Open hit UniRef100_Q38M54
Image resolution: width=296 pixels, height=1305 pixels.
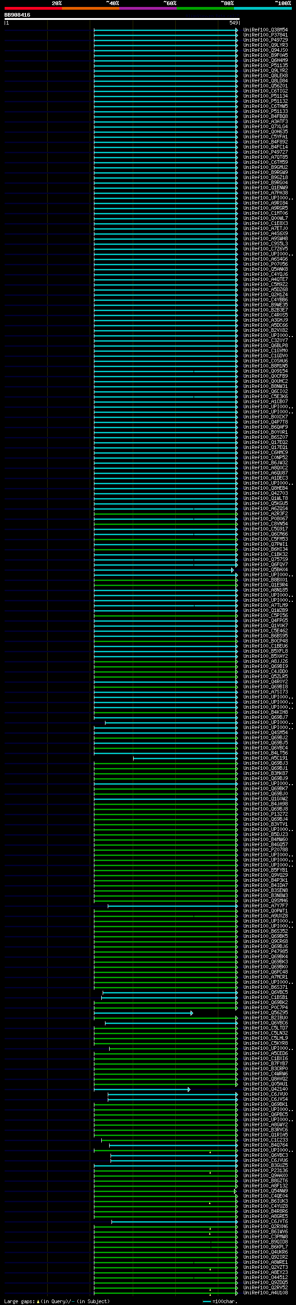pos(265,30)
